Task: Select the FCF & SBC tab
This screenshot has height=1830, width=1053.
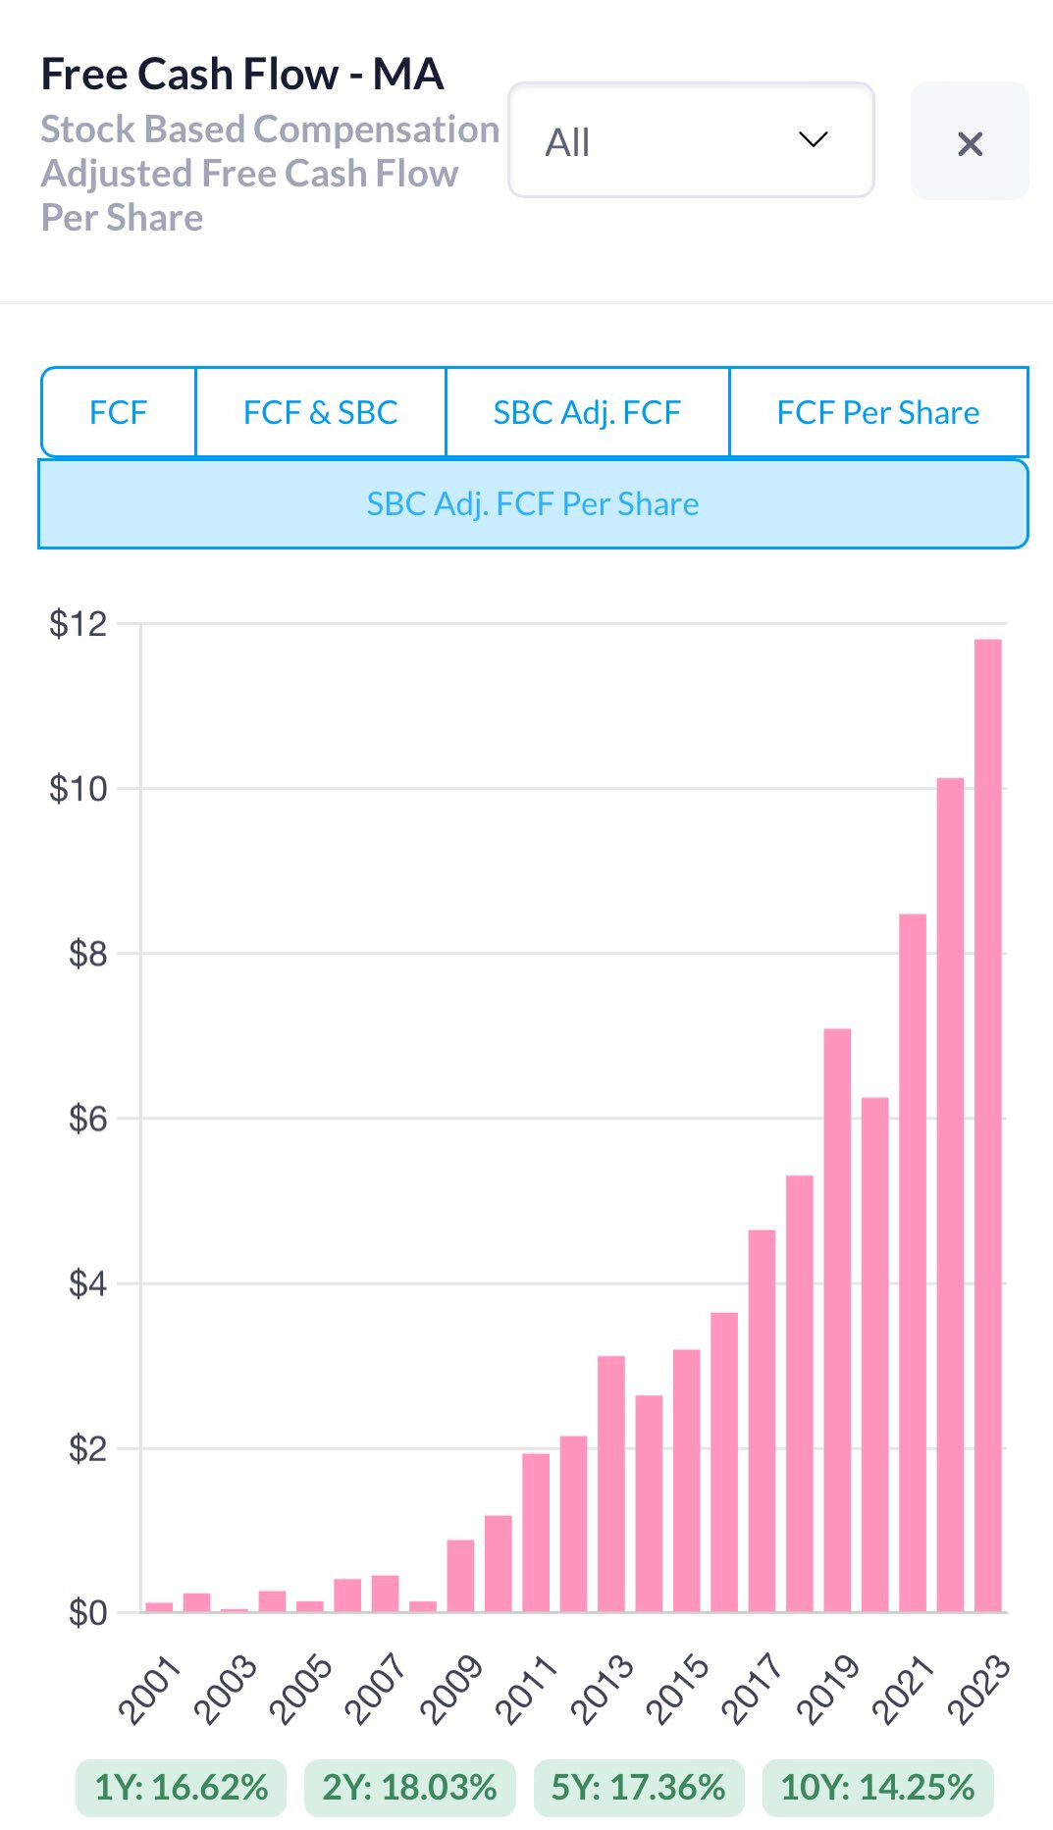Action: tap(320, 412)
